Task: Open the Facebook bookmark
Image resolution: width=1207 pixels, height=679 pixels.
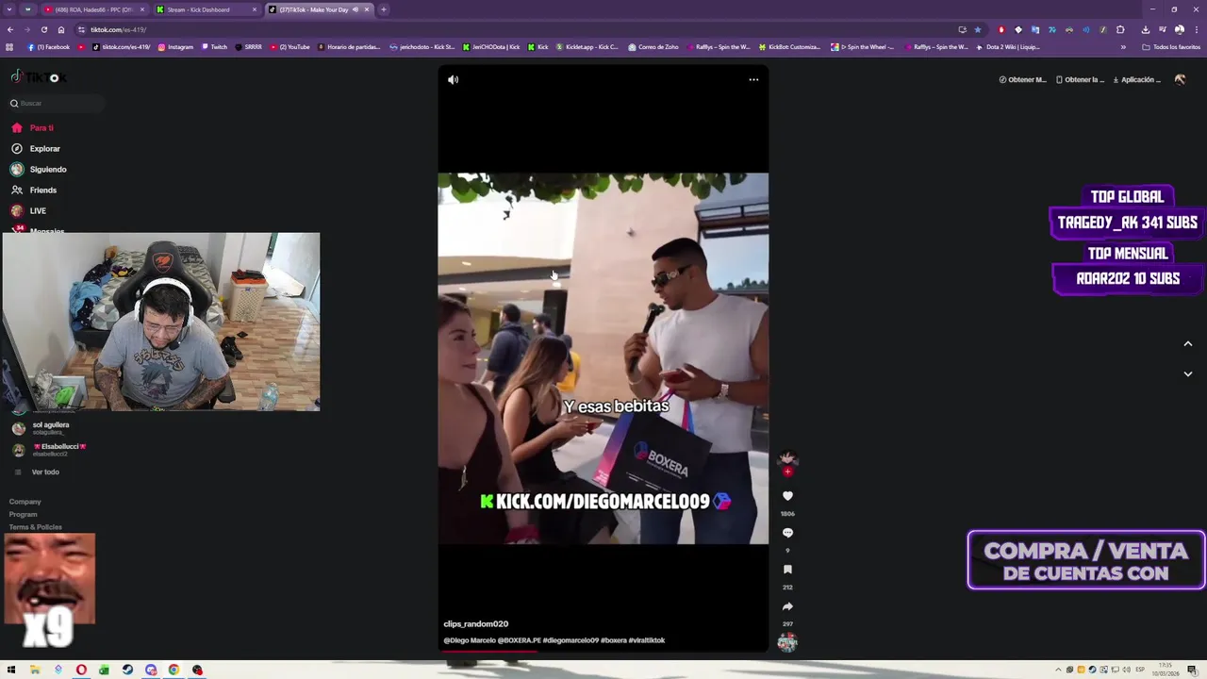Action: [x=48, y=46]
